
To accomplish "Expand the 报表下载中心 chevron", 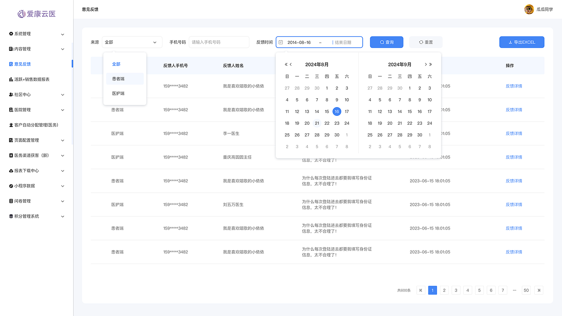I will tap(62, 171).
